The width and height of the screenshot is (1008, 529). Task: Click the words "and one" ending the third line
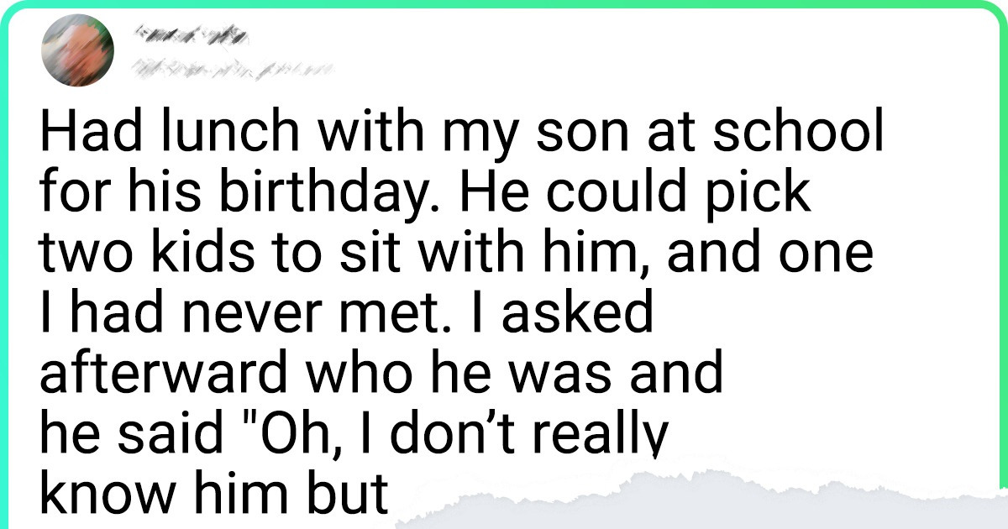pos(789,255)
